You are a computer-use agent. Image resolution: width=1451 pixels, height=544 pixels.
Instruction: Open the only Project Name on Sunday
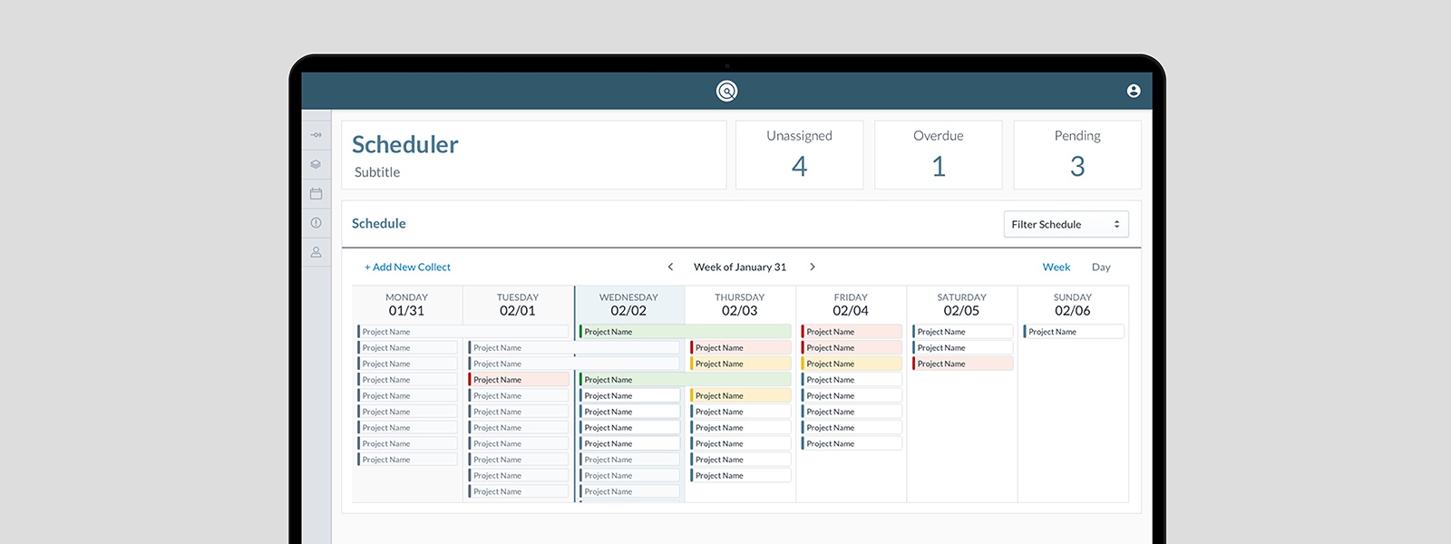(1074, 332)
